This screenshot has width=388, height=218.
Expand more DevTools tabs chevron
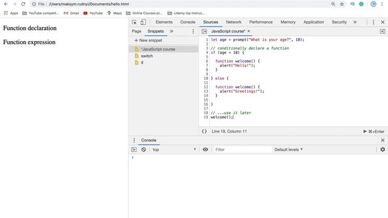355,22
